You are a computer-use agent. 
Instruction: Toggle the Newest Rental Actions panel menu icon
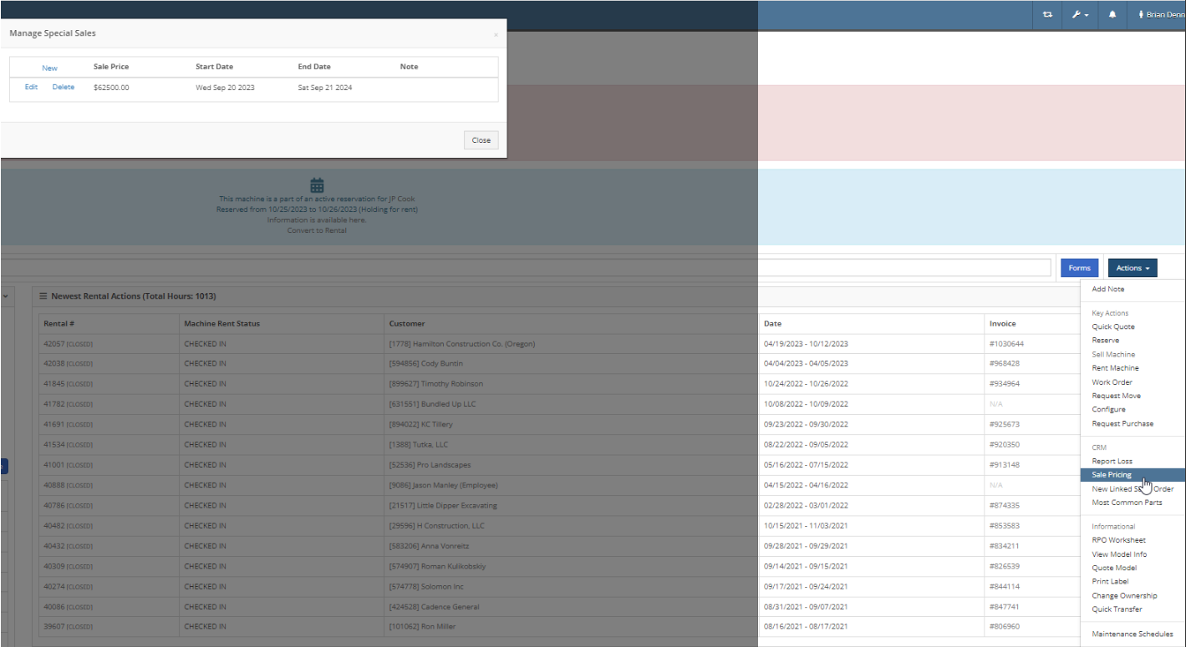tap(43, 296)
